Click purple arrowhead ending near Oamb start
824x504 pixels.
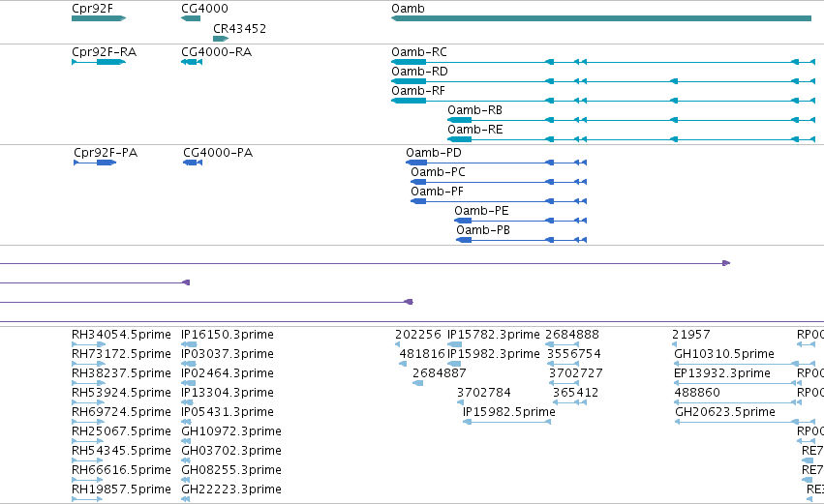(409, 302)
